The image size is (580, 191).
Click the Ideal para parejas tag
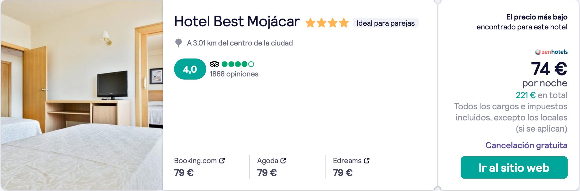point(386,23)
